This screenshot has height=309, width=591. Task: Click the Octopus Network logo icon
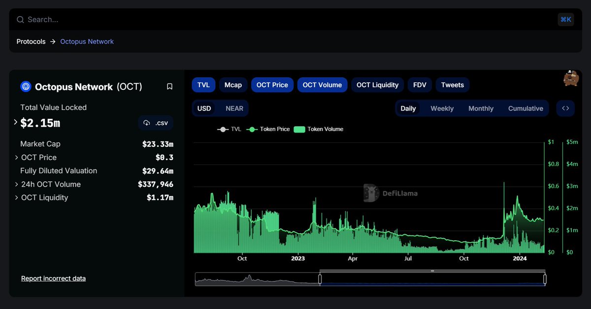(26, 86)
